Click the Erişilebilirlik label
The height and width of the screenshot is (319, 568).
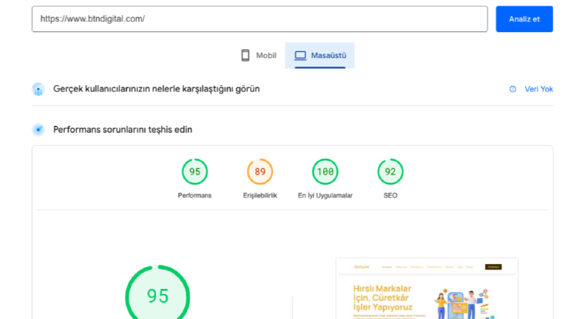pyautogui.click(x=260, y=195)
